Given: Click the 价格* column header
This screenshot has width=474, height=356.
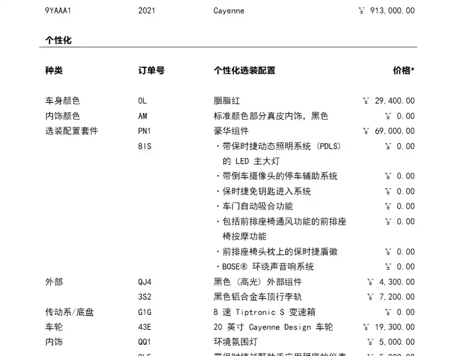Looking at the screenshot, I should [404, 70].
